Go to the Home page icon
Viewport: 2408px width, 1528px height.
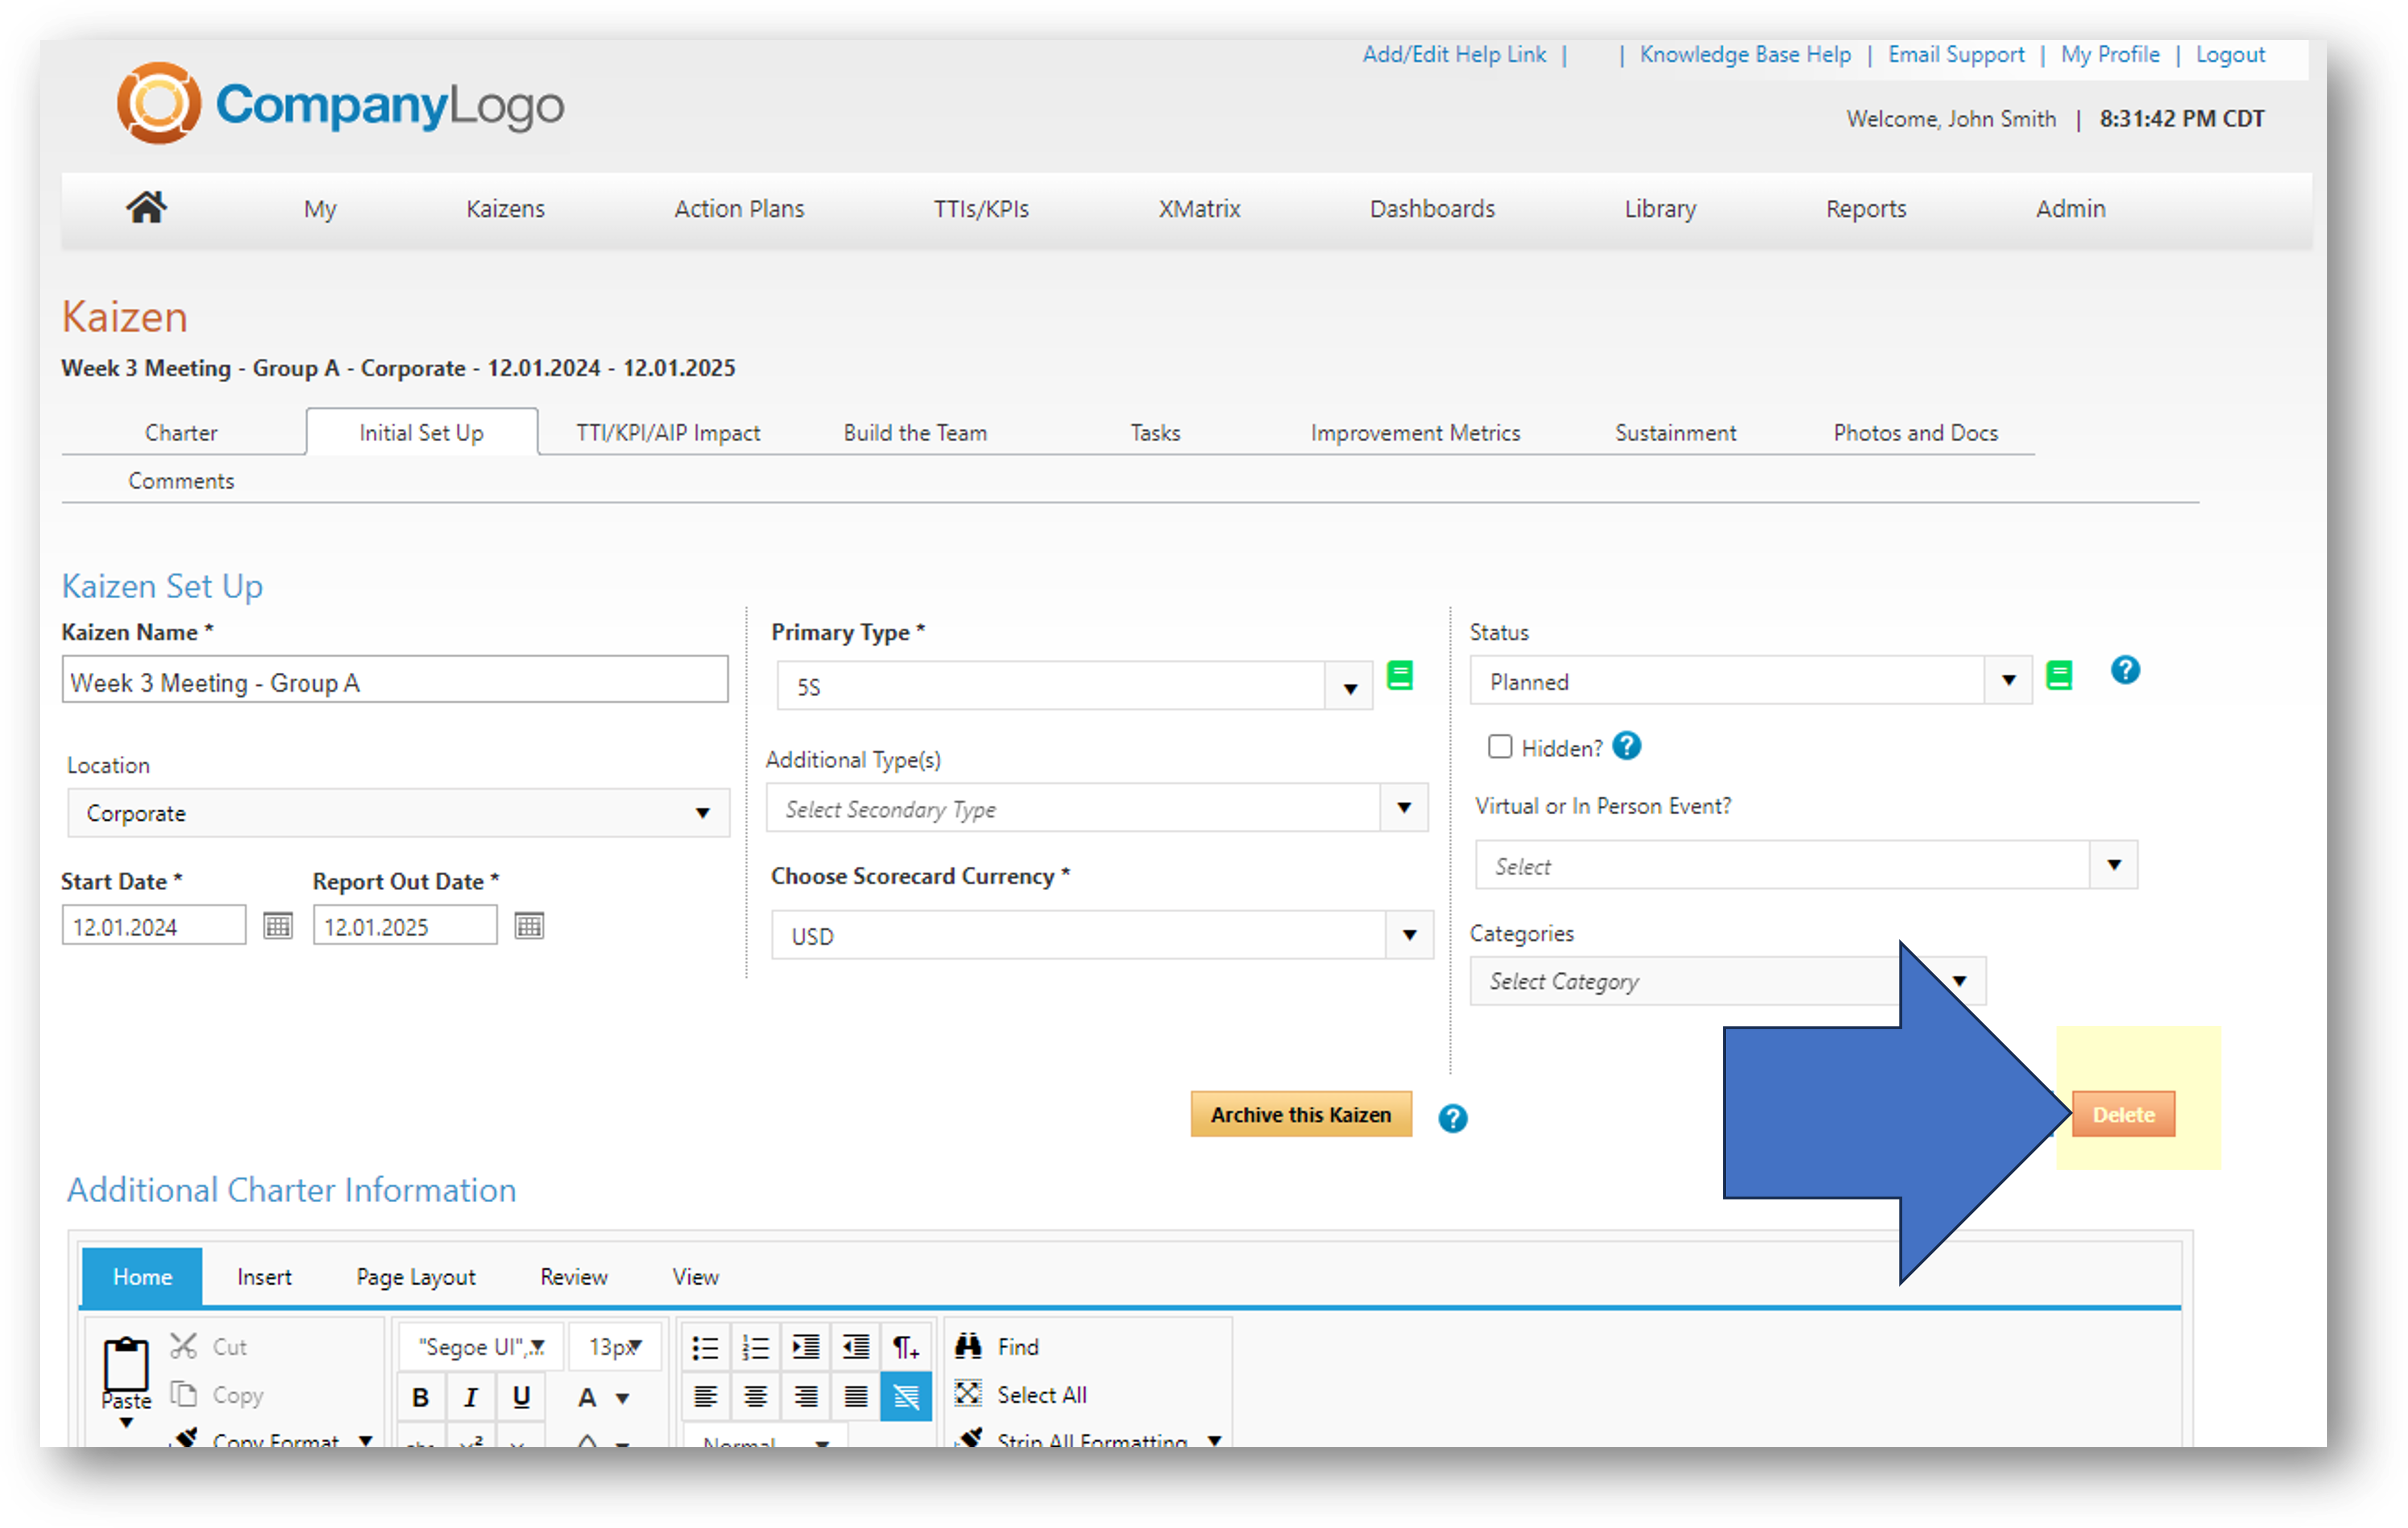point(146,207)
